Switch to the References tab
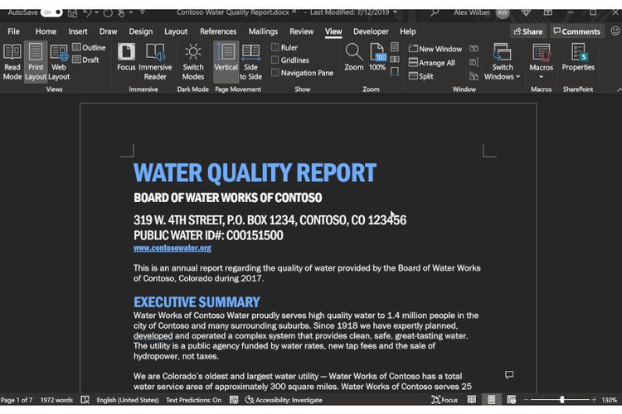The image size is (622, 414). (x=218, y=31)
